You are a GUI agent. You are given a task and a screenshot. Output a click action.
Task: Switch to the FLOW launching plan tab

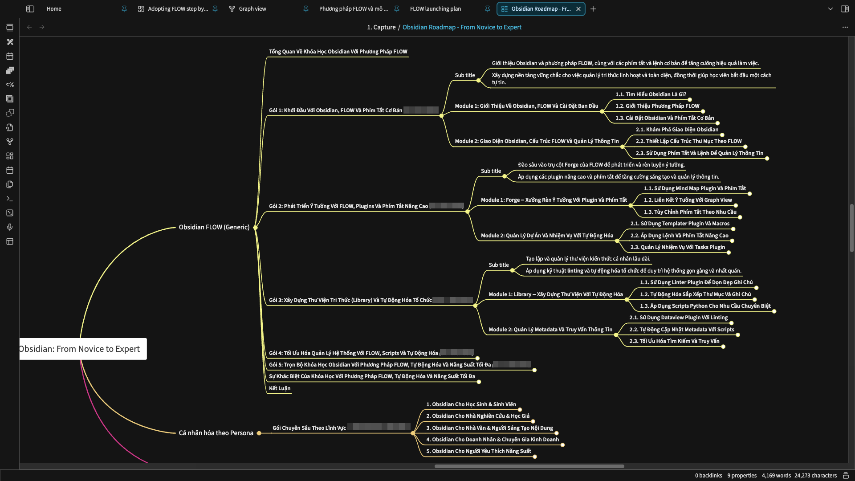pyautogui.click(x=435, y=8)
